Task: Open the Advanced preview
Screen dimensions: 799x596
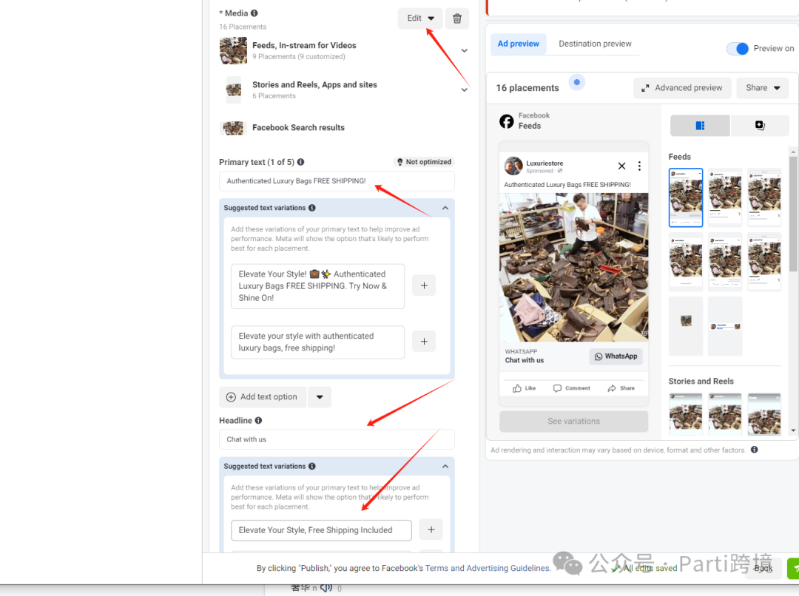Action: coord(681,88)
